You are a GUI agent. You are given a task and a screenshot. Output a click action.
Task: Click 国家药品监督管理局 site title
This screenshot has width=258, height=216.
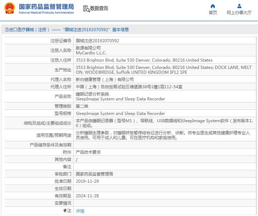tap(46, 7)
